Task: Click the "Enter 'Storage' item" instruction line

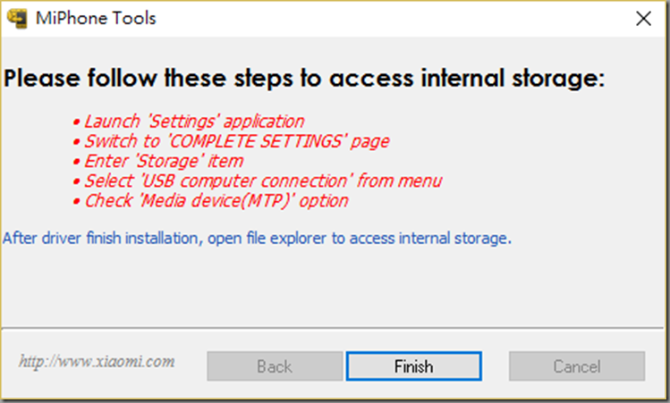Action: pyautogui.click(x=164, y=162)
